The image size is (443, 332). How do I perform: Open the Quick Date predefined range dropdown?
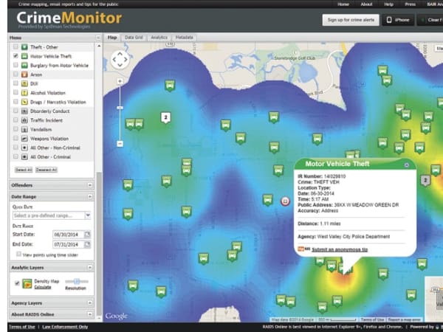[88, 215]
